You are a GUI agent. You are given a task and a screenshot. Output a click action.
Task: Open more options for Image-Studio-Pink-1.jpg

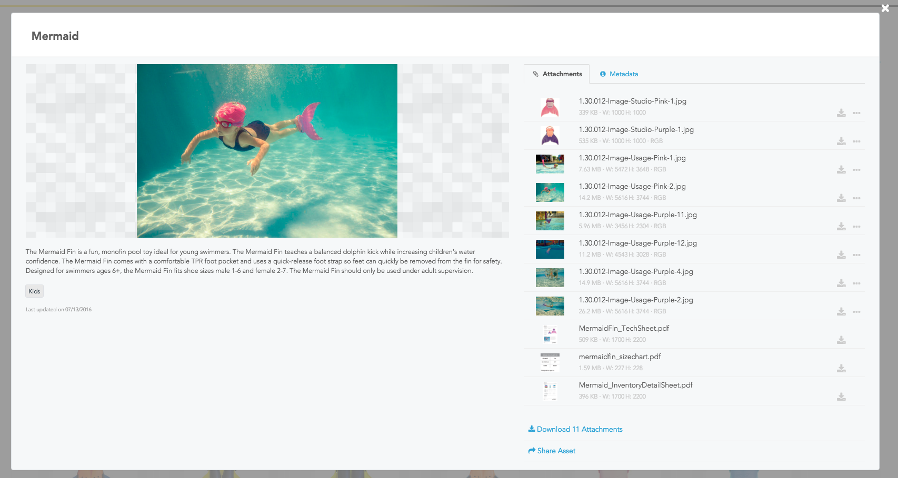click(x=856, y=113)
